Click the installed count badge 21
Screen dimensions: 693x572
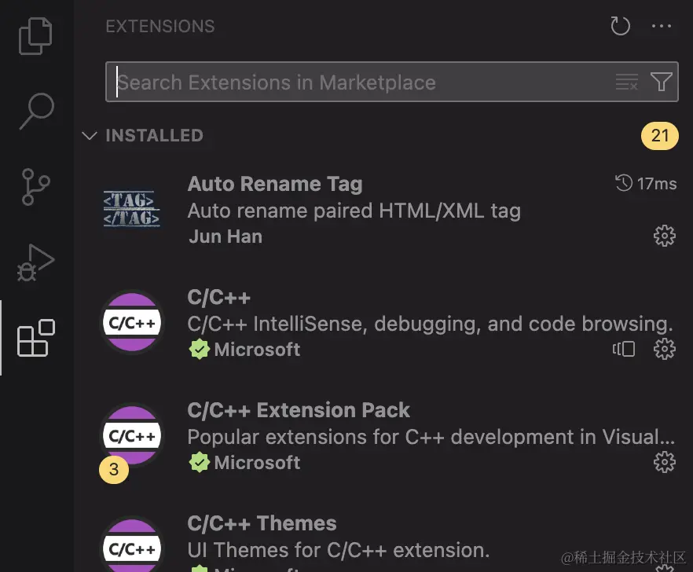(660, 136)
